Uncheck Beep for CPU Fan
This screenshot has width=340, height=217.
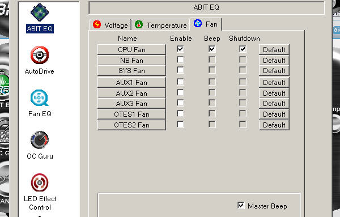click(x=212, y=49)
